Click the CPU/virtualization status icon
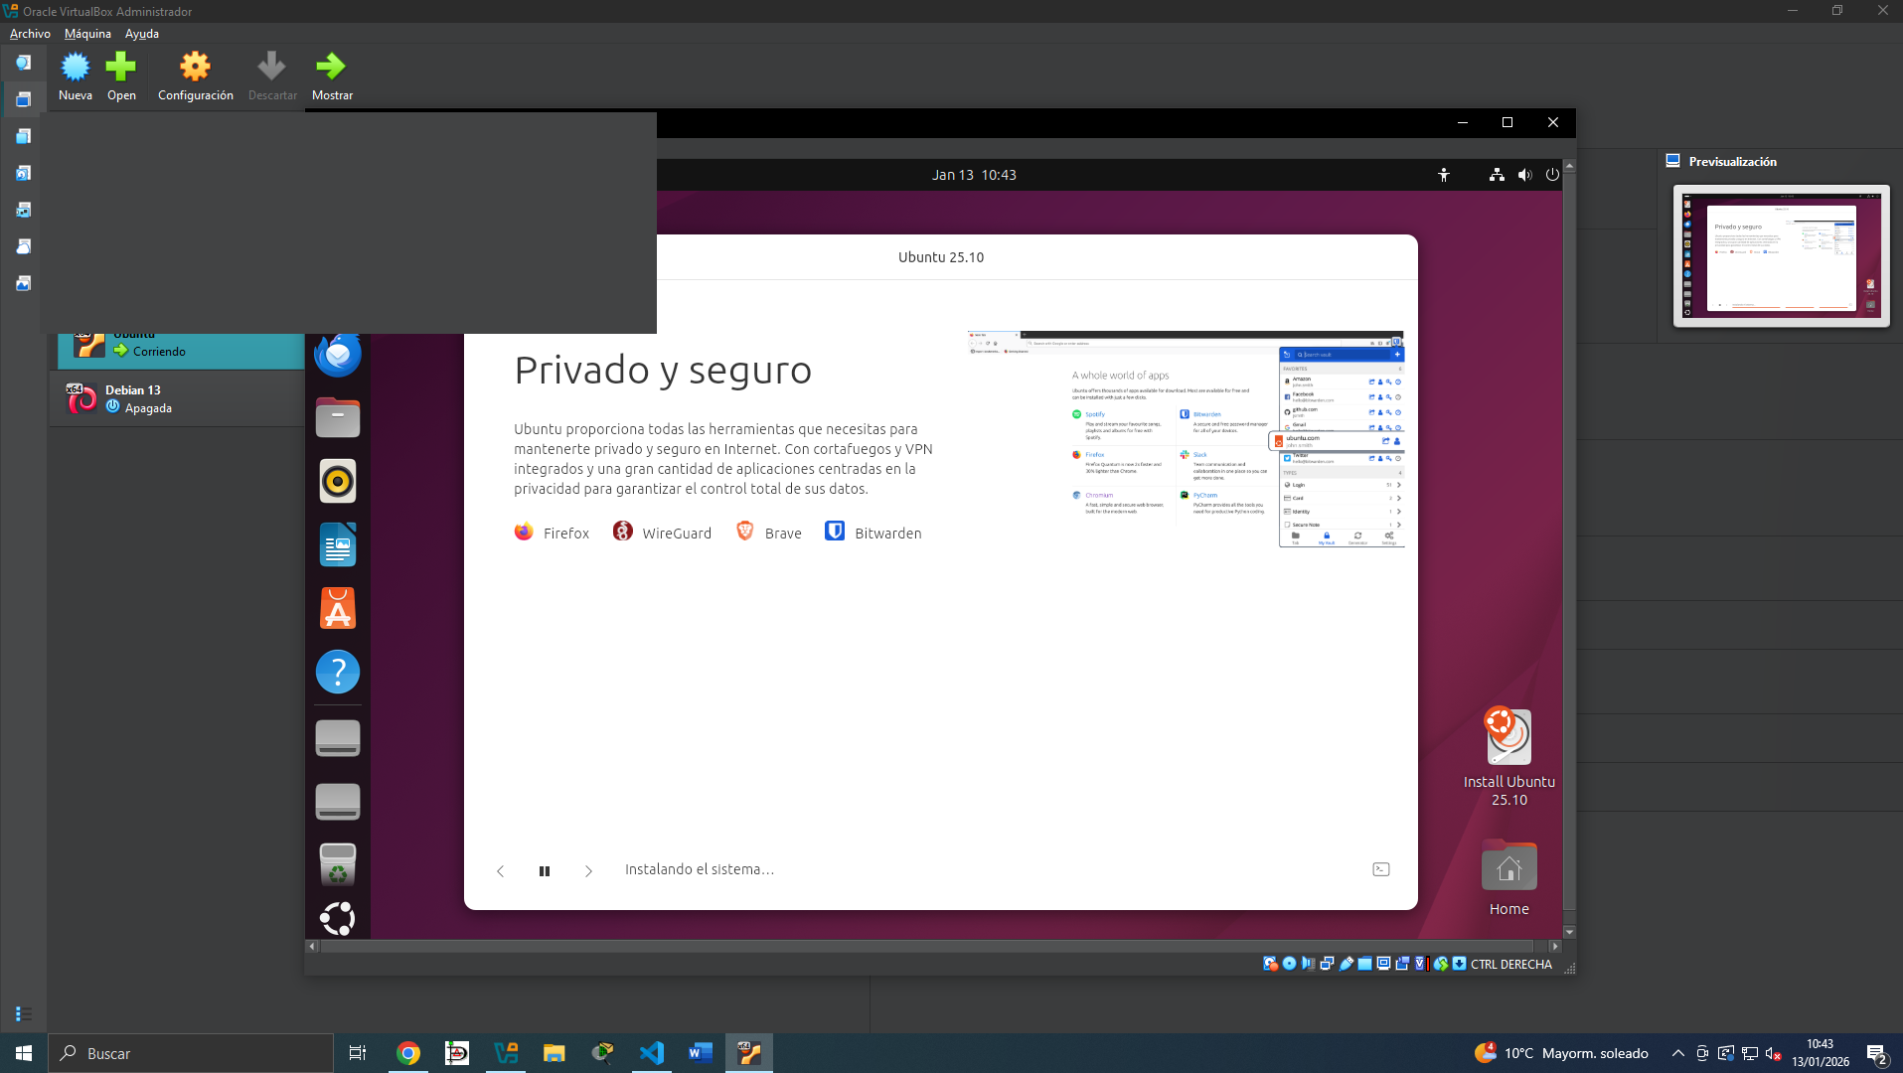The image size is (1903, 1073). [1421, 964]
